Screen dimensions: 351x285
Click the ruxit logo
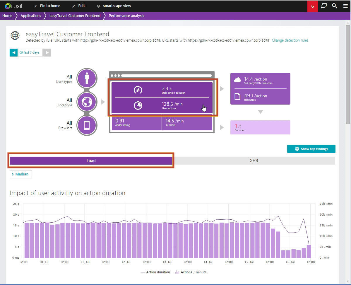coord(14,6)
